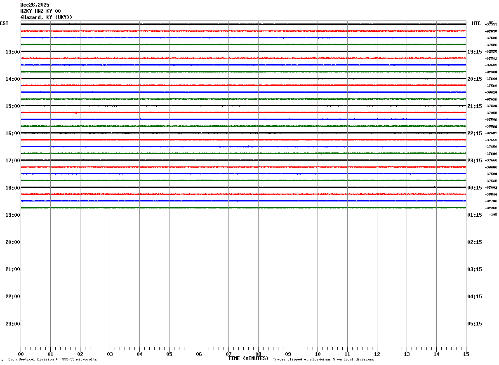Screen dimensions: 499x365
Task: Click minute 10 on the time axis
Action: click(x=318, y=354)
